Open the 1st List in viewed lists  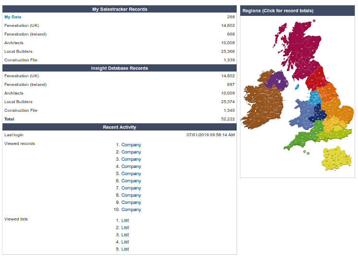125,221
